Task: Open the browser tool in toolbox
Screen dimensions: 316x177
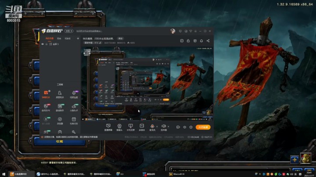Action: click(60, 120)
